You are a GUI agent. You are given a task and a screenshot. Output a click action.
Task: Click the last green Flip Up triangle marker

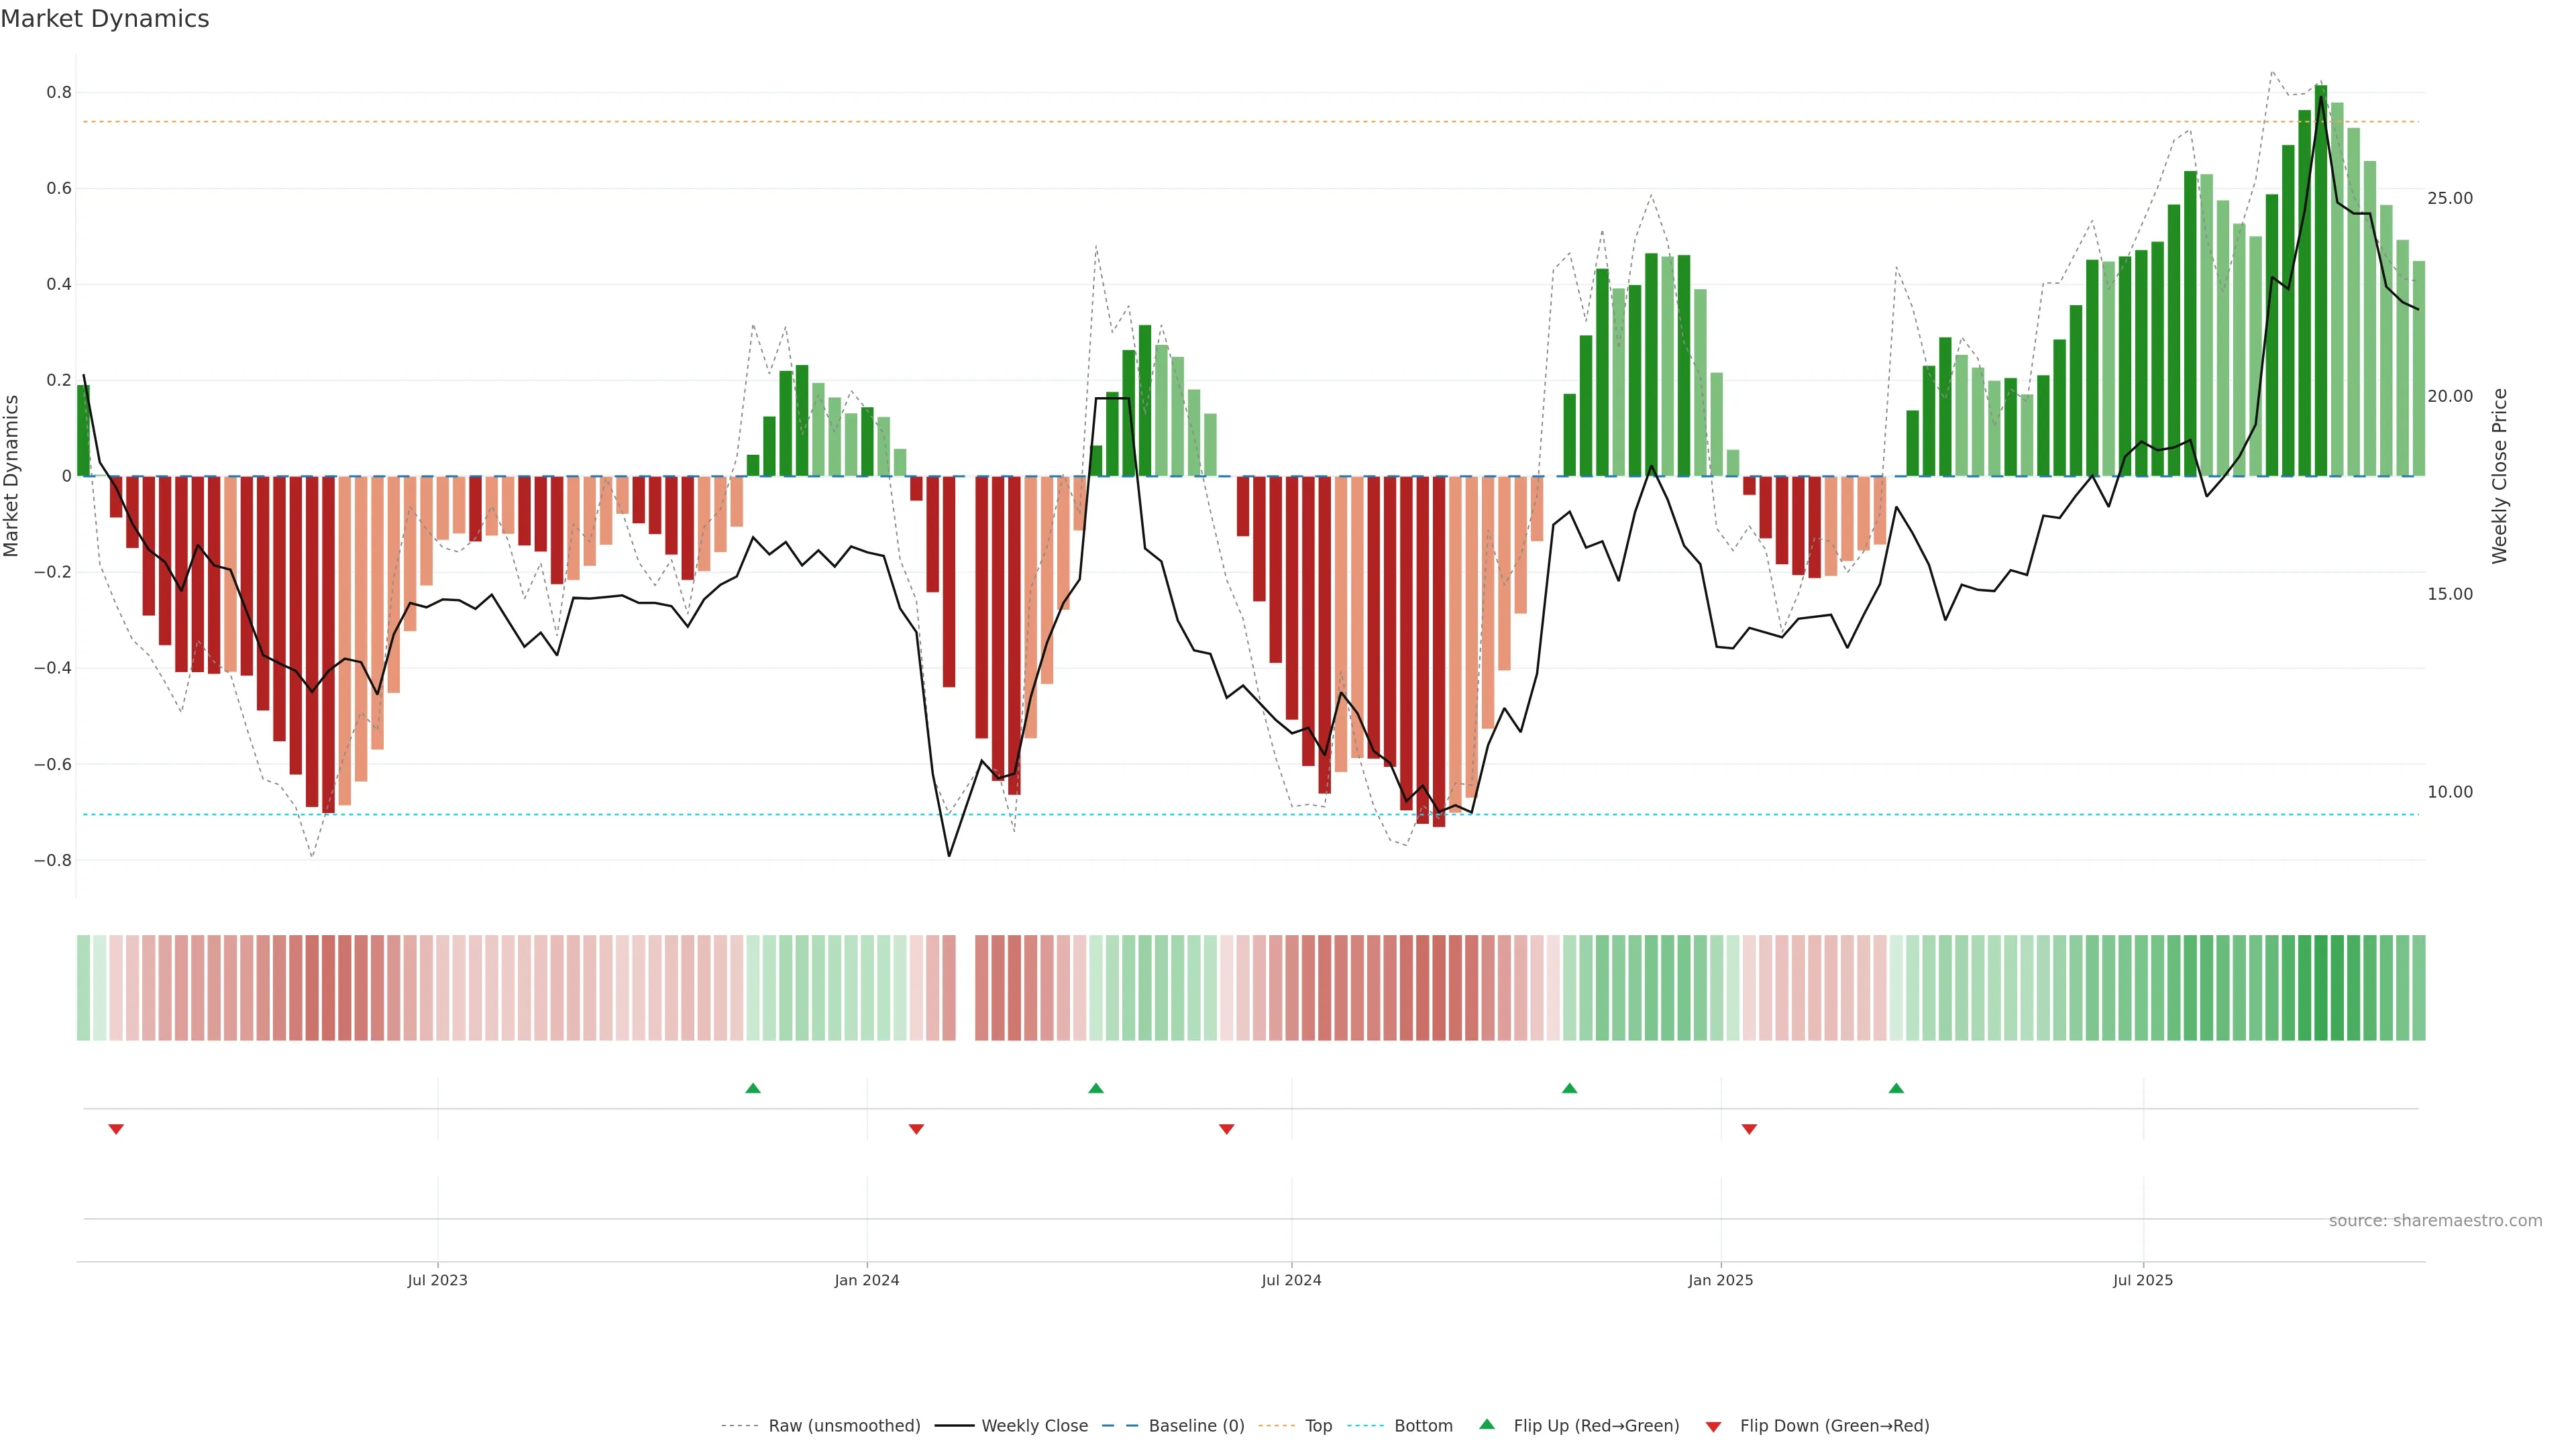pos(1896,1088)
